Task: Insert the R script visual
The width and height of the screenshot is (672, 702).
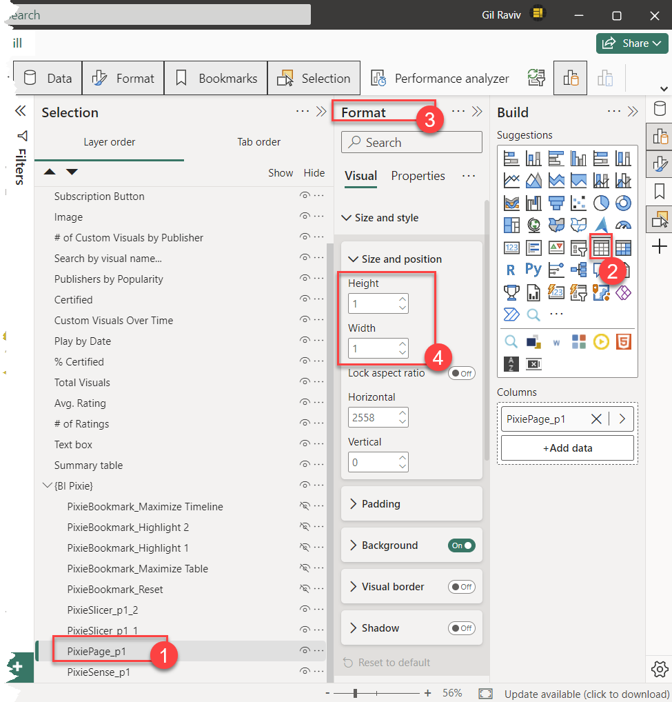Action: coord(511,270)
